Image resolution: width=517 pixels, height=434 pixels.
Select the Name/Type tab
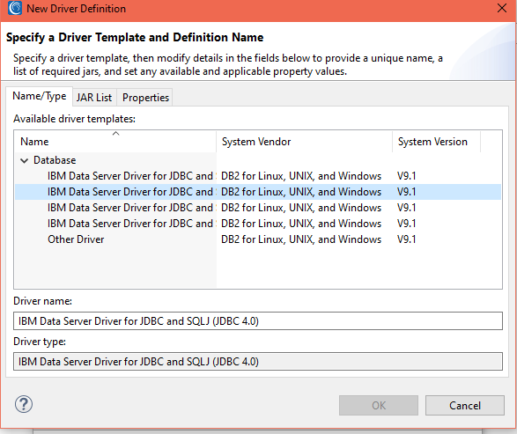coord(40,96)
